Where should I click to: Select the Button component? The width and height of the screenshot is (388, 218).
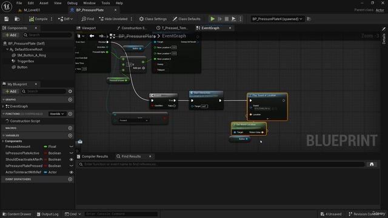click(22, 67)
